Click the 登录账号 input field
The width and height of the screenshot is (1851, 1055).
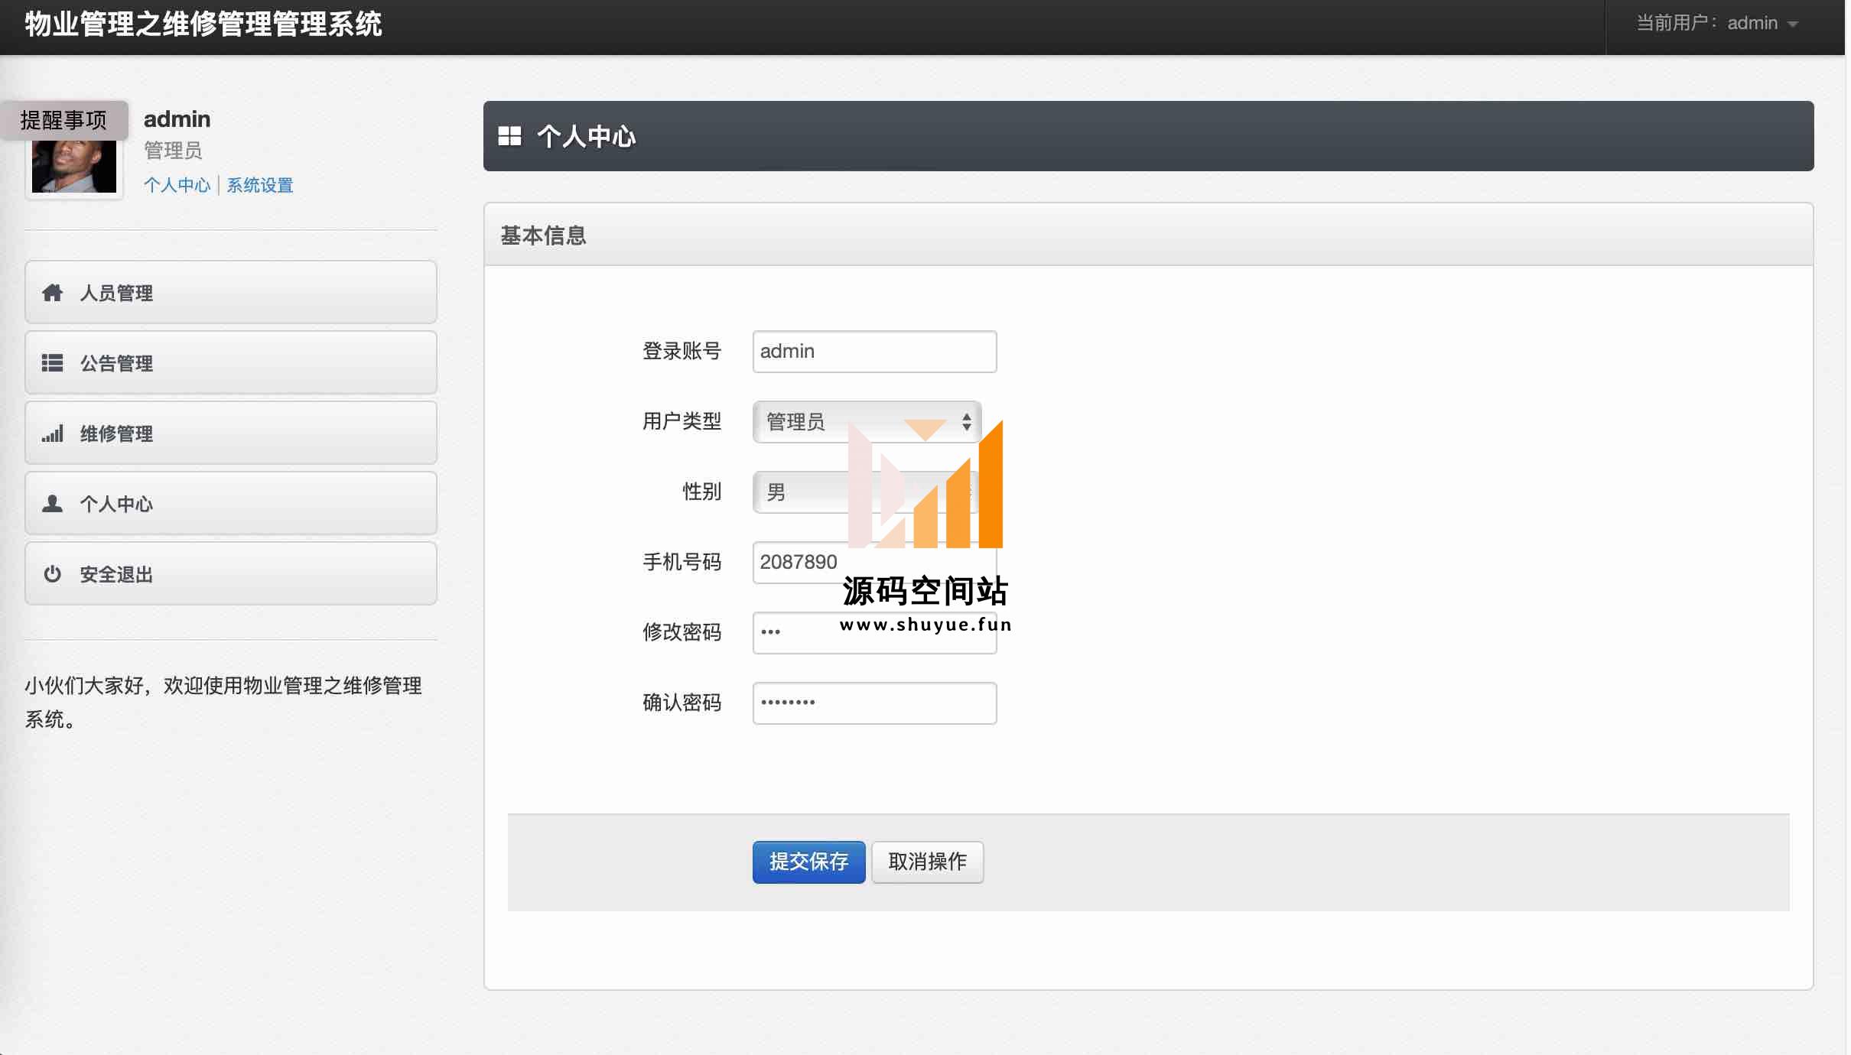[873, 352]
